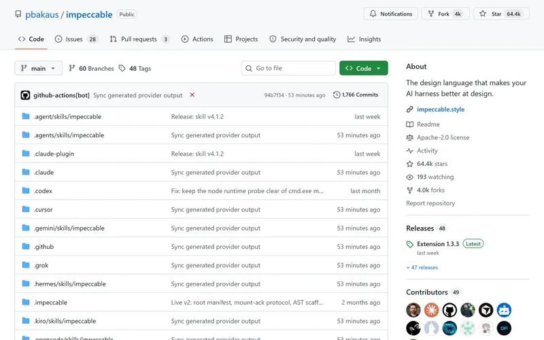Open the .claude-plugin folder
This screenshot has height=340, width=544.
(x=54, y=154)
